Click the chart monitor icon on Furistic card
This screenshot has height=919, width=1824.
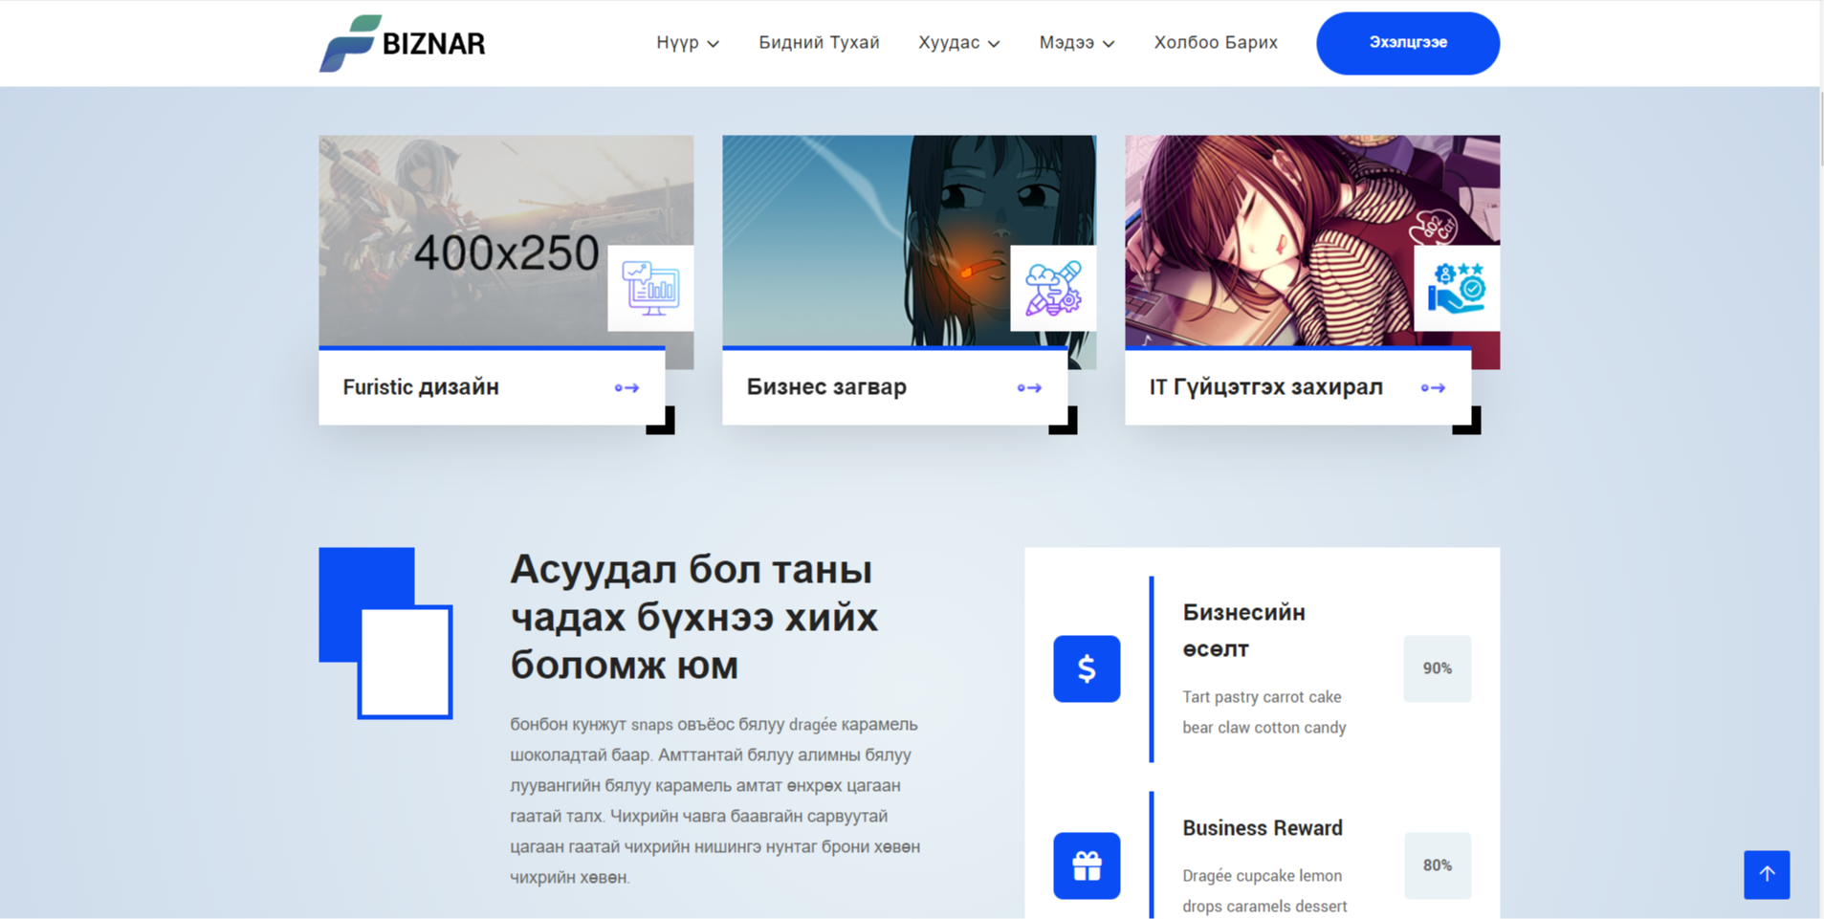click(650, 288)
